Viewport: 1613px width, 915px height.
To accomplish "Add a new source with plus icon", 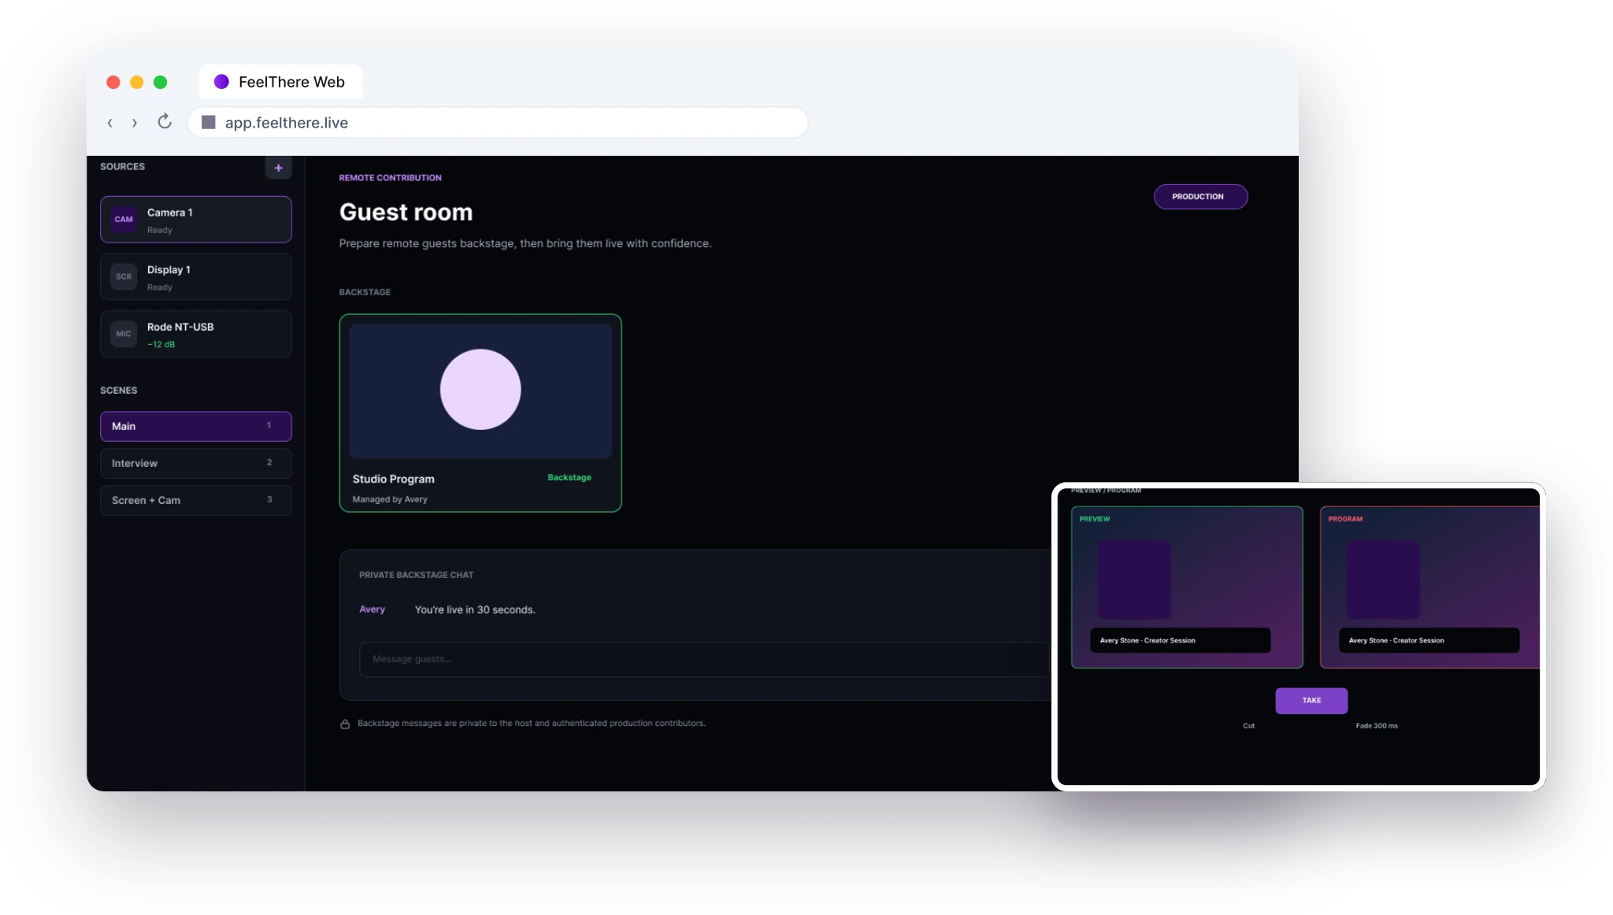I will coord(278,168).
